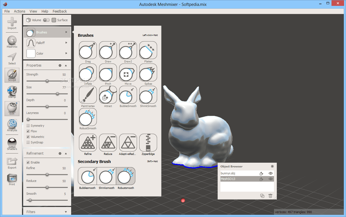The width and height of the screenshot is (346, 217).
Task: Collapse the Refinement panel arrow
Action: pyautogui.click(x=66, y=153)
